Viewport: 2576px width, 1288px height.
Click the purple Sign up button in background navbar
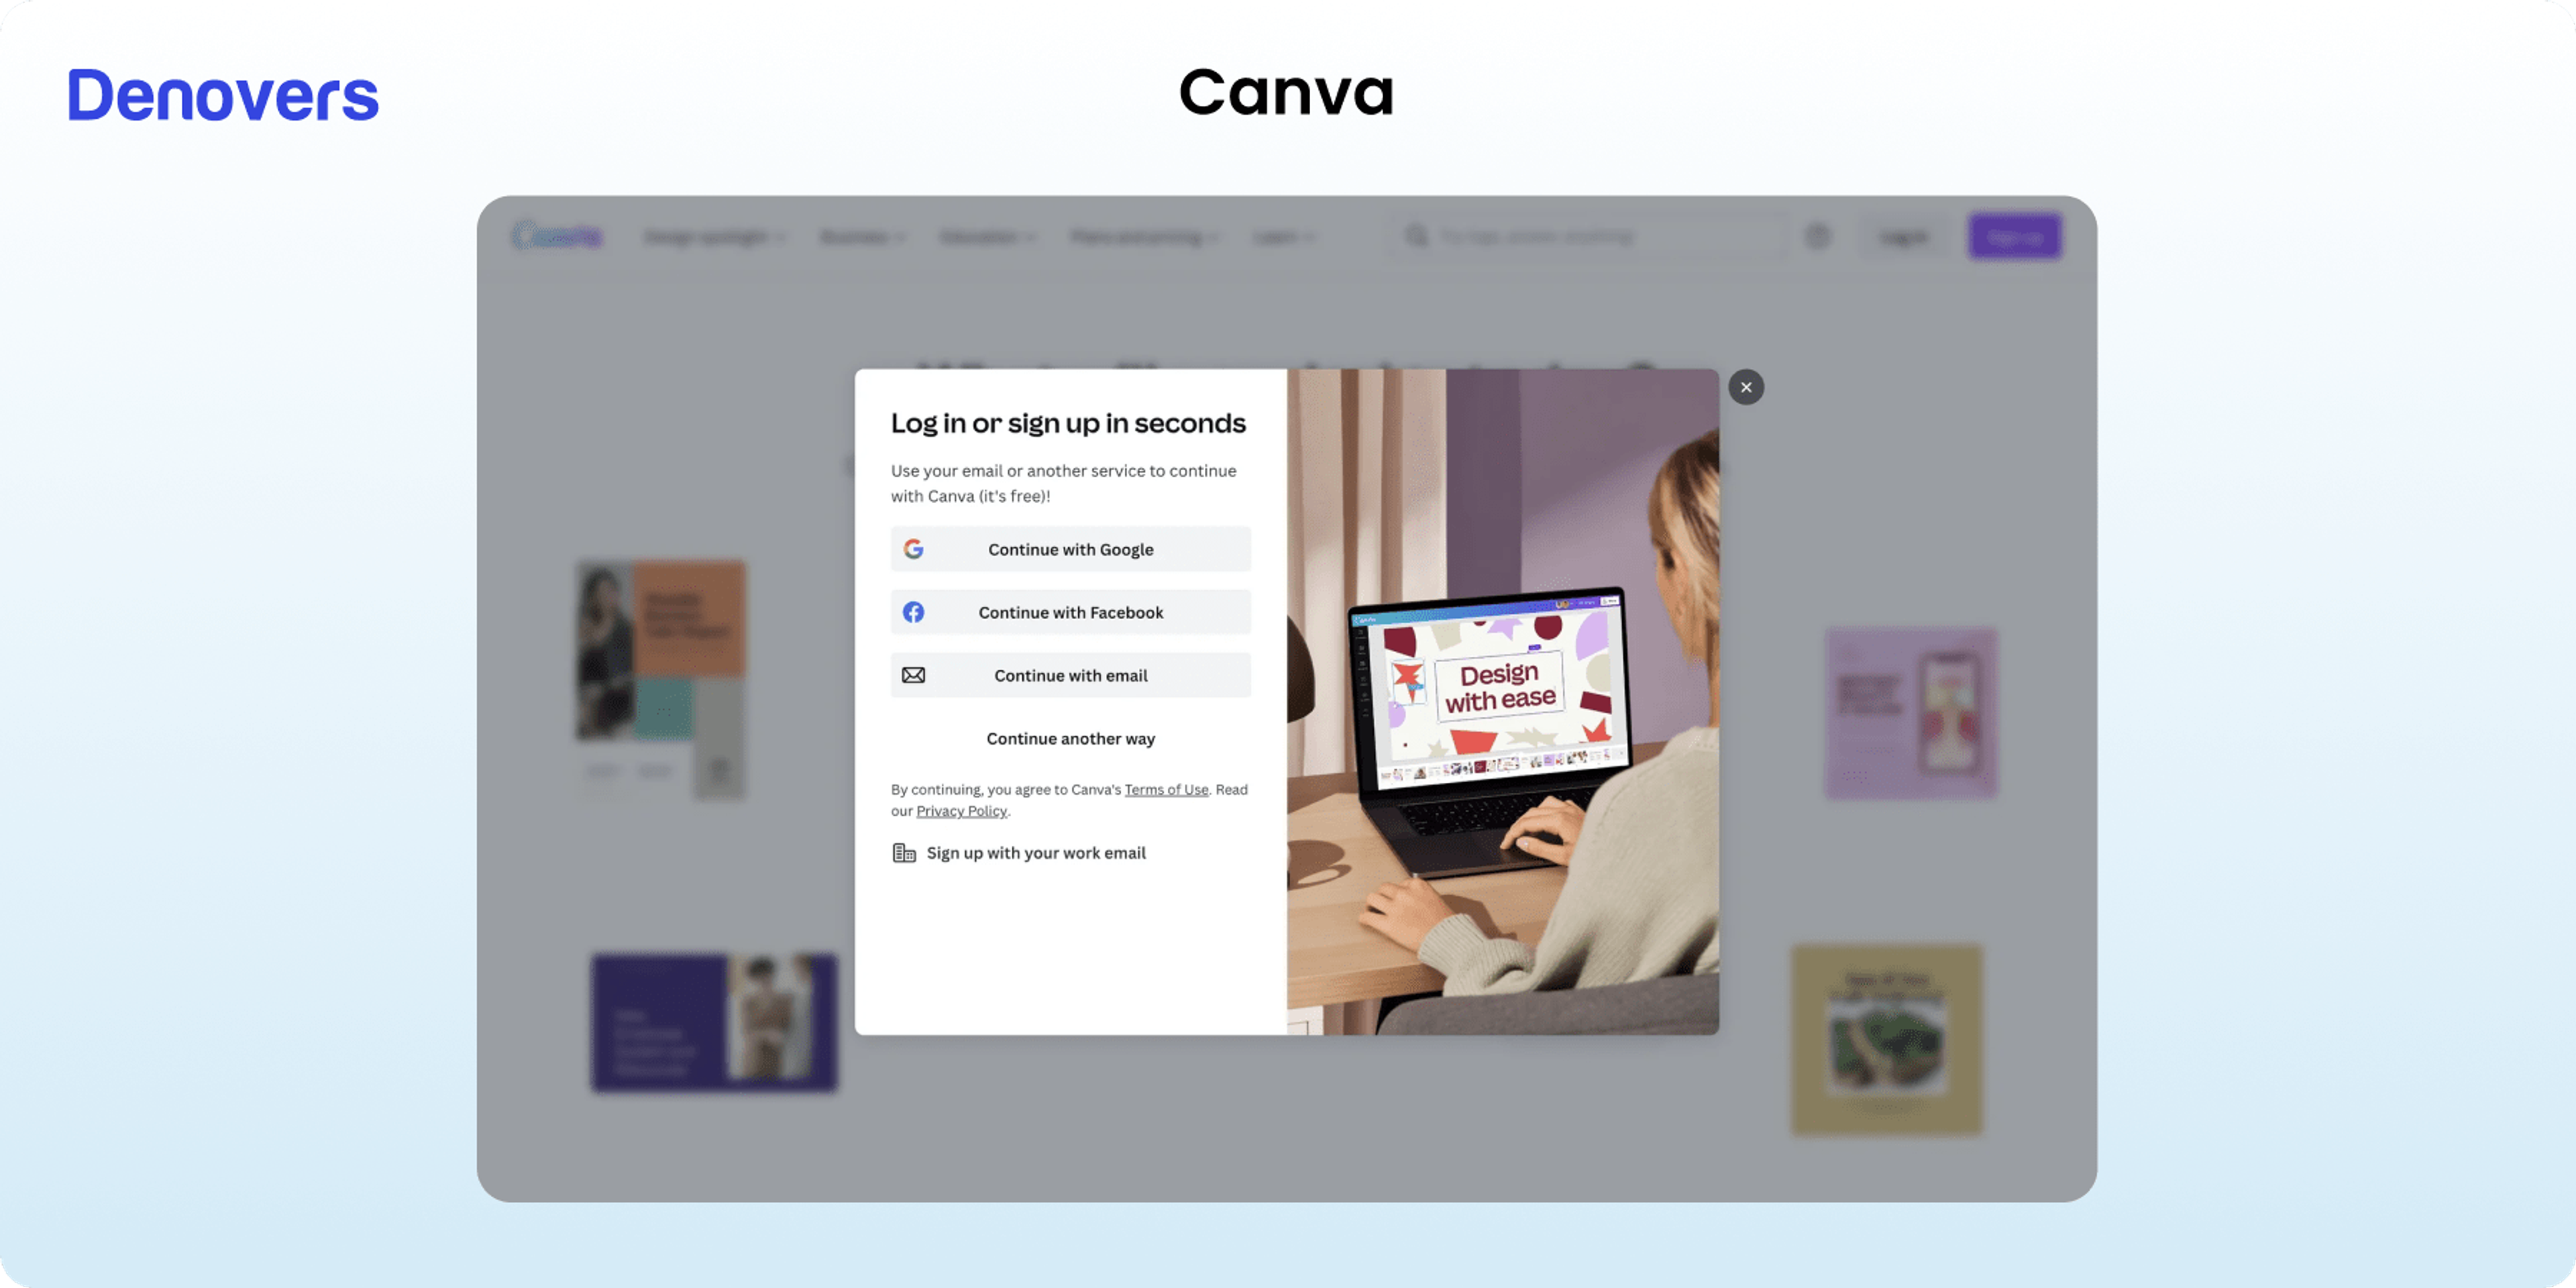[2015, 236]
